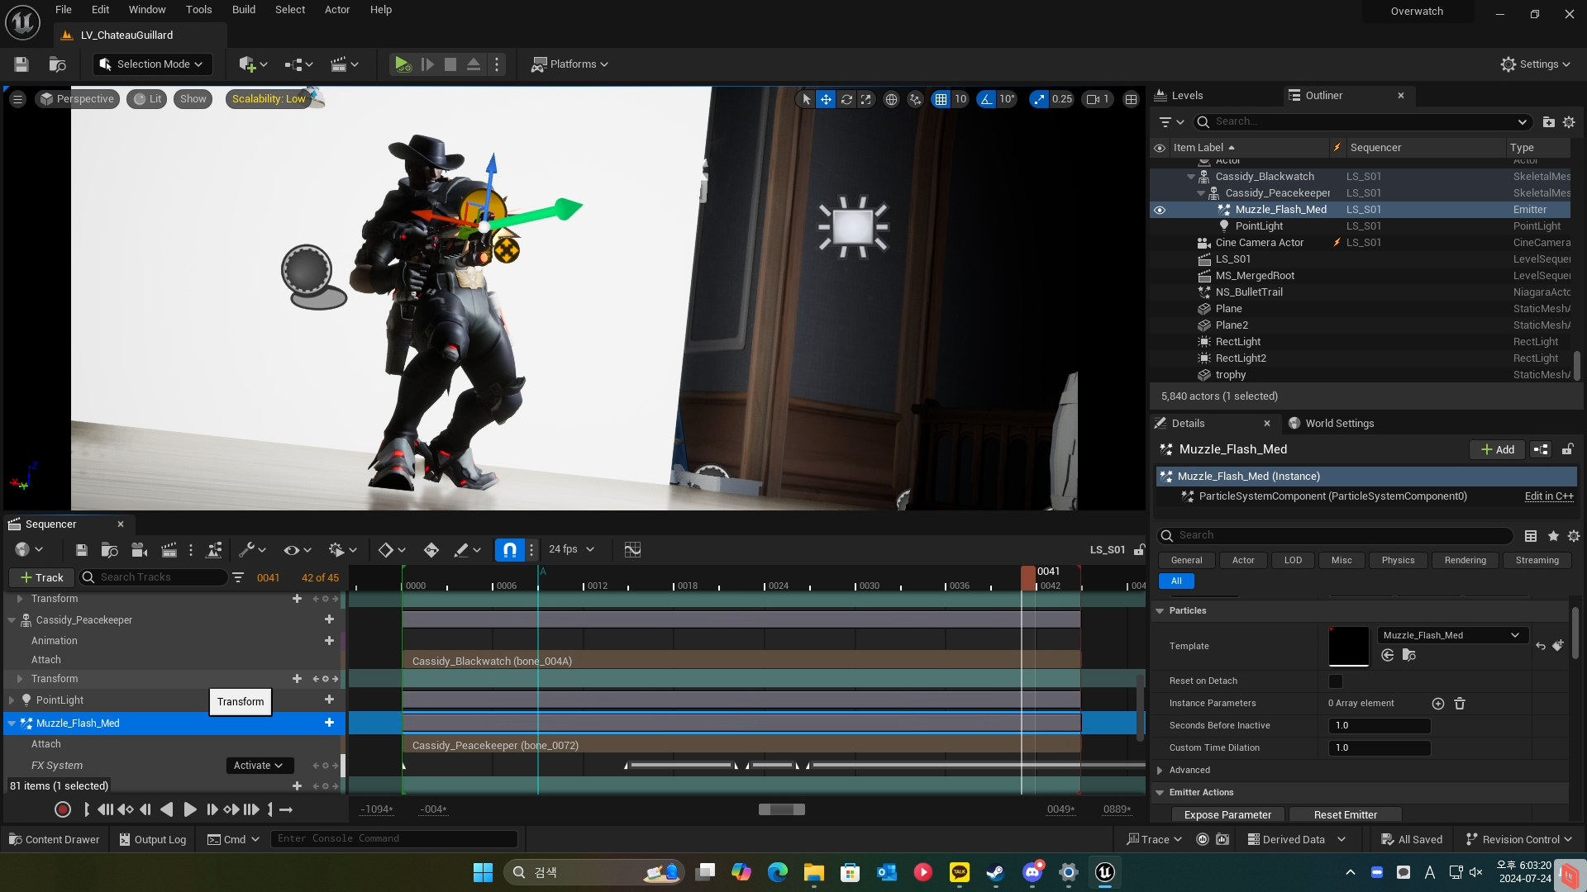Start Play in editor
The image size is (1587, 892).
click(403, 64)
